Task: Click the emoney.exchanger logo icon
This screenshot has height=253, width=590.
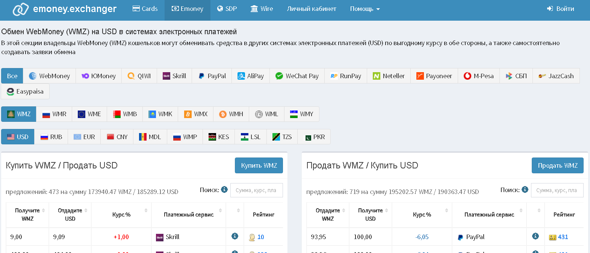Action: tap(20, 9)
